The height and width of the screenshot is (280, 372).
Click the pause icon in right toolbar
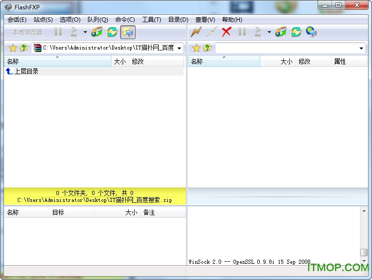click(x=242, y=32)
